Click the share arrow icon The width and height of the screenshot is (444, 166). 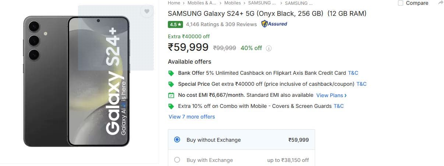point(441,3)
